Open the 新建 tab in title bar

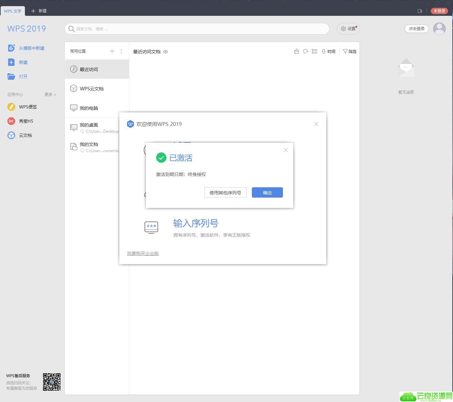(x=39, y=11)
